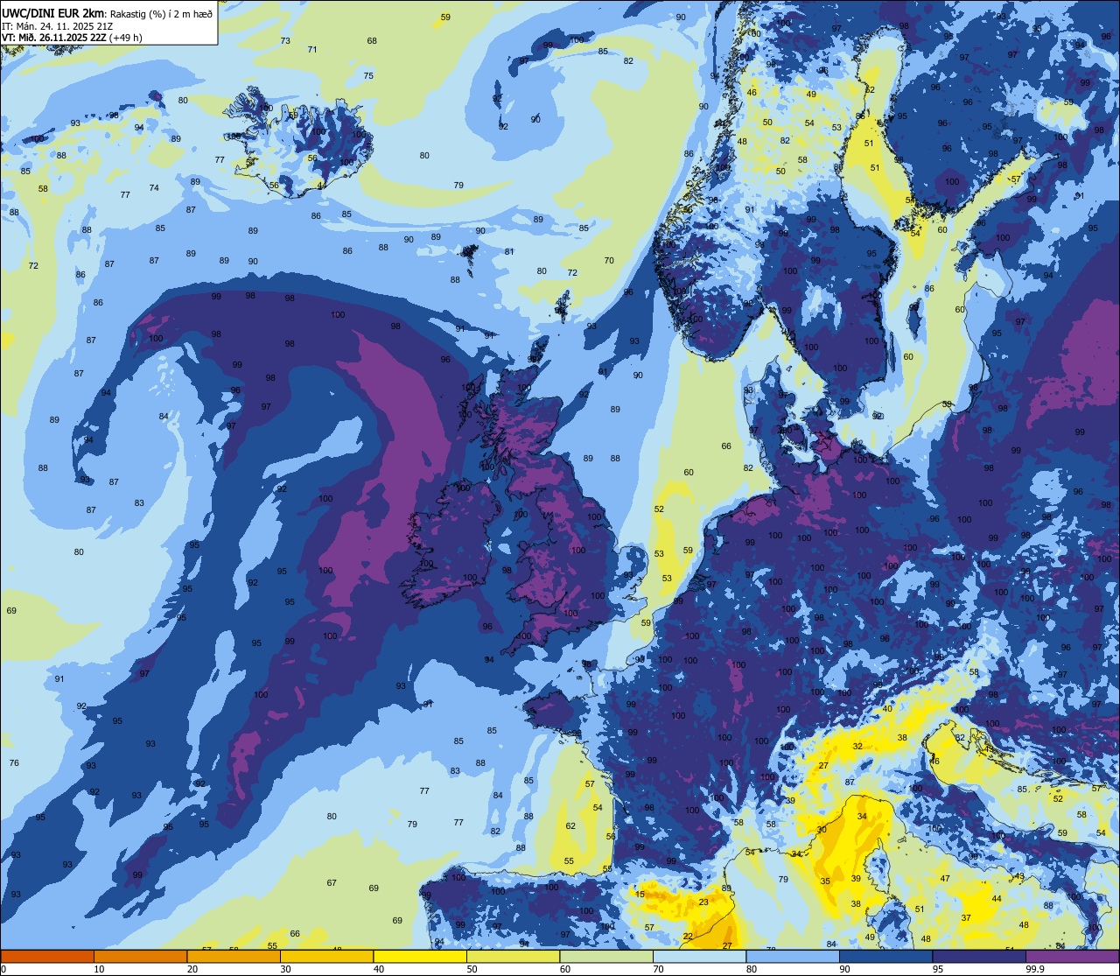Click the darkest orange legend swatch below 10
This screenshot has width=1120, height=976.
47,957
